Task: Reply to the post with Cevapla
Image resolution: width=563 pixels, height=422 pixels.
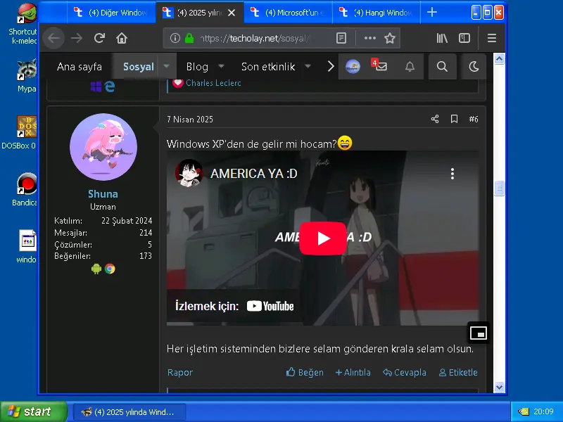Action: point(405,373)
